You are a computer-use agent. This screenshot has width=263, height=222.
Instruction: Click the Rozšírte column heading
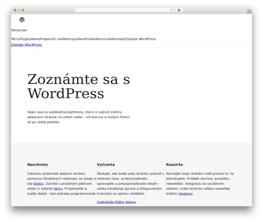175,164
